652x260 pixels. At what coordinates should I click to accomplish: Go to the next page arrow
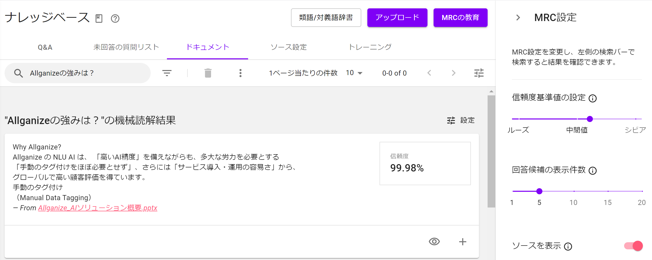[454, 73]
